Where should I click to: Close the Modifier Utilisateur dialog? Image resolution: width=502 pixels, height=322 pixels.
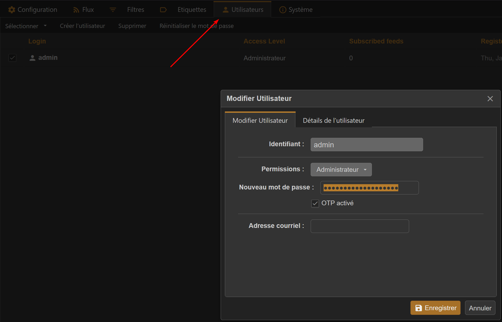[x=490, y=99]
